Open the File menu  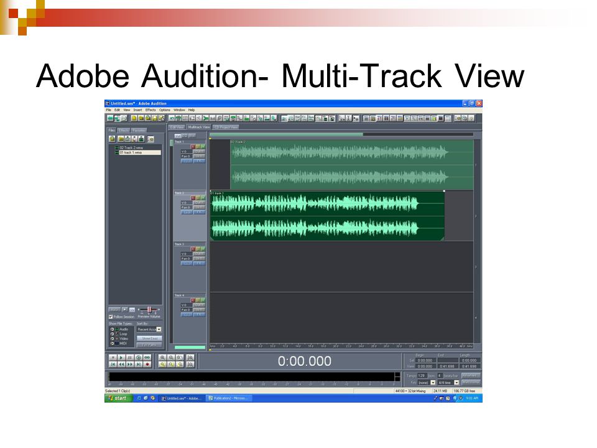tap(108, 110)
